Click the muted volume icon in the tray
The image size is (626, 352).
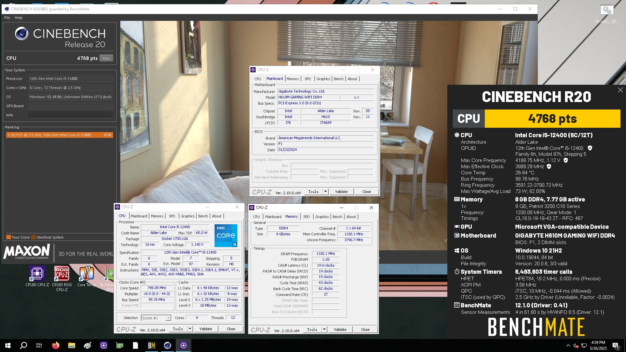pos(576,345)
